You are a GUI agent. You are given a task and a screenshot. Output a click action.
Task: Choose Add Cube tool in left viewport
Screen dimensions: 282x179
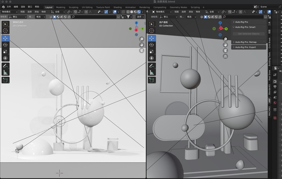pos(5,80)
